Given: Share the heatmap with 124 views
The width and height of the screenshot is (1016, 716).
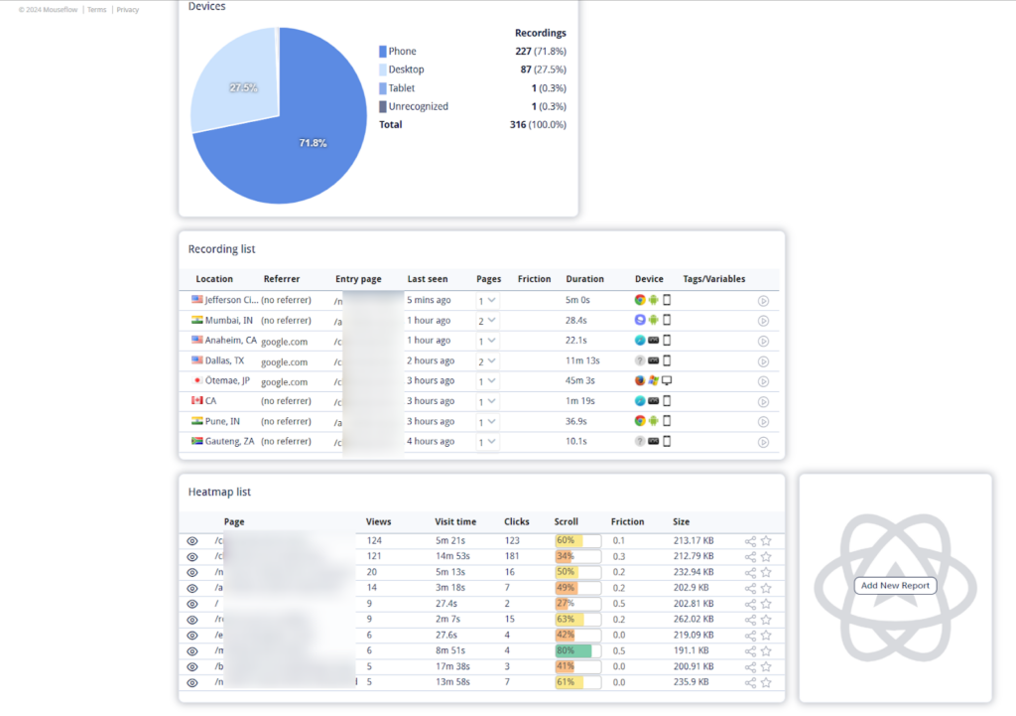Looking at the screenshot, I should (750, 541).
